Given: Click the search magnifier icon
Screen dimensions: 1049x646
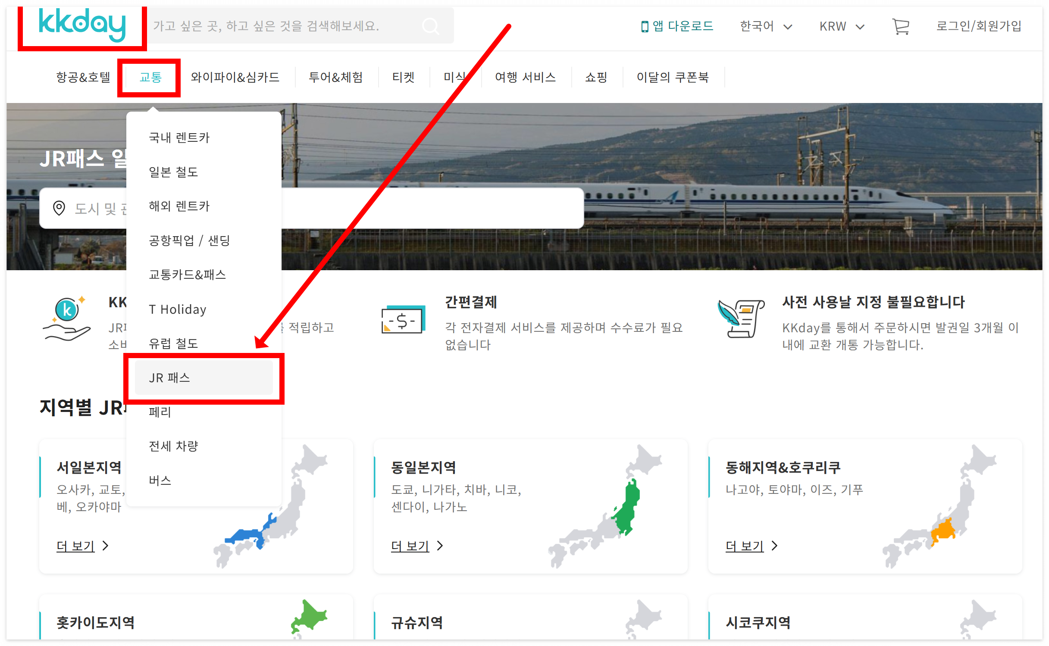Looking at the screenshot, I should [x=430, y=26].
